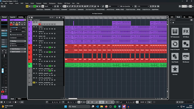Toggle global Read automation R button
The image size is (194, 109).
[x=35, y=6]
